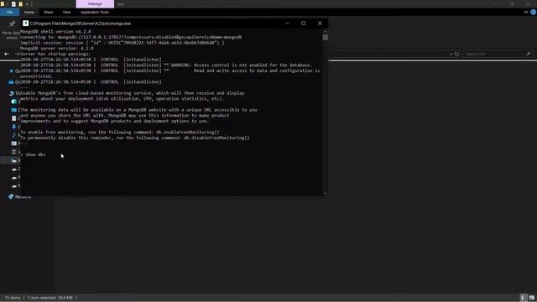Click the console scrollbar up arrow
This screenshot has height=302, width=537.
(326, 31)
